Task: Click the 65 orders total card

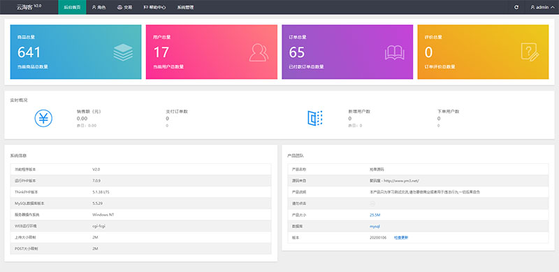Action: click(347, 52)
